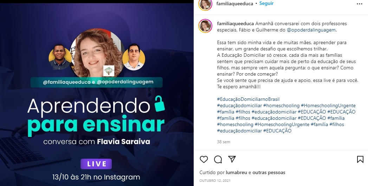The image size is (368, 186).
Task: Follow familiaqueeduca with Seguir button
Action: (x=266, y=4)
